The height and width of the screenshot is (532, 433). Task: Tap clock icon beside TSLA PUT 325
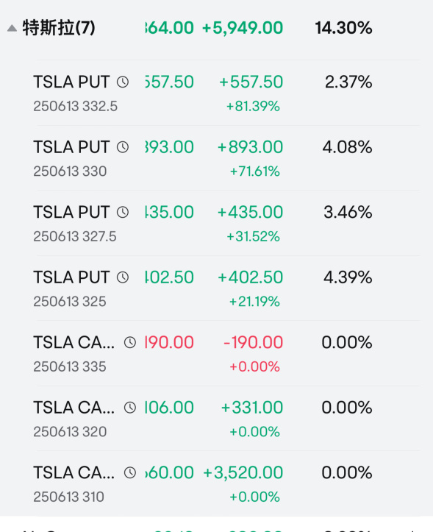123,277
